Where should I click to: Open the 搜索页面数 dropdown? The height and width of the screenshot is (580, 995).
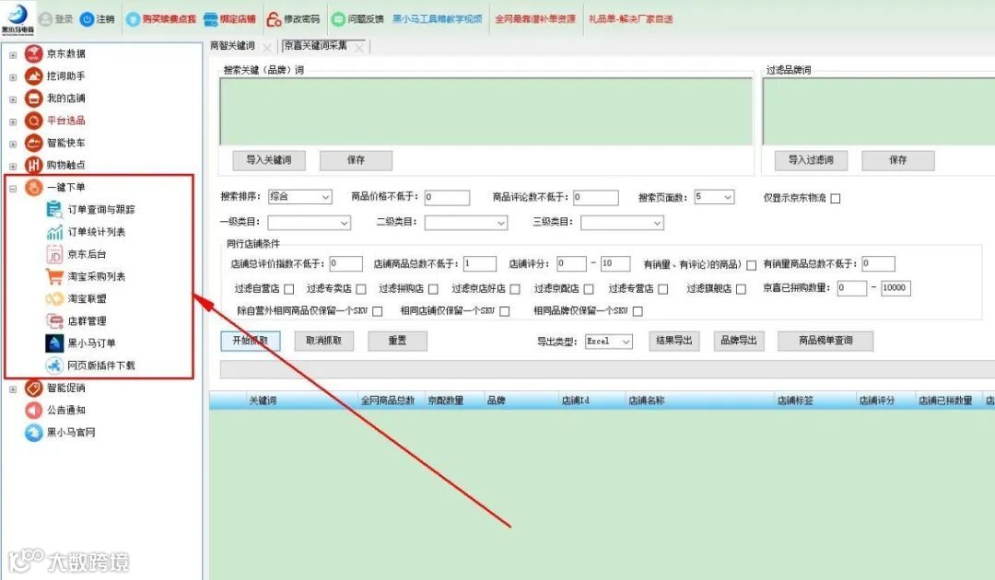[x=715, y=197]
